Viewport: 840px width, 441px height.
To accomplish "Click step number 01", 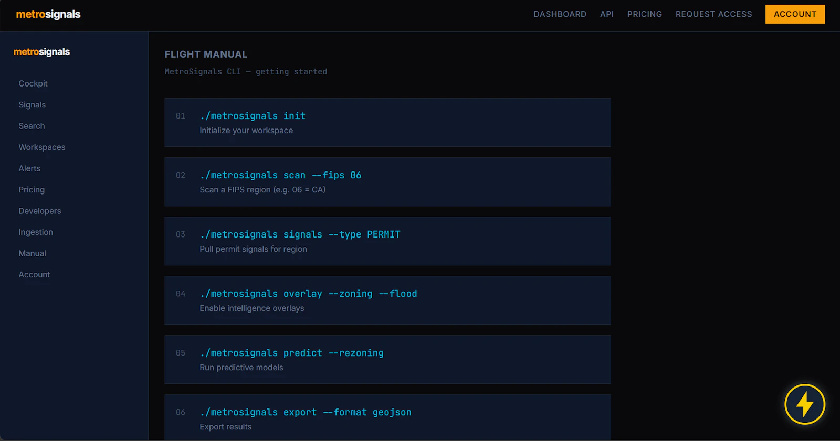I will click(x=181, y=116).
